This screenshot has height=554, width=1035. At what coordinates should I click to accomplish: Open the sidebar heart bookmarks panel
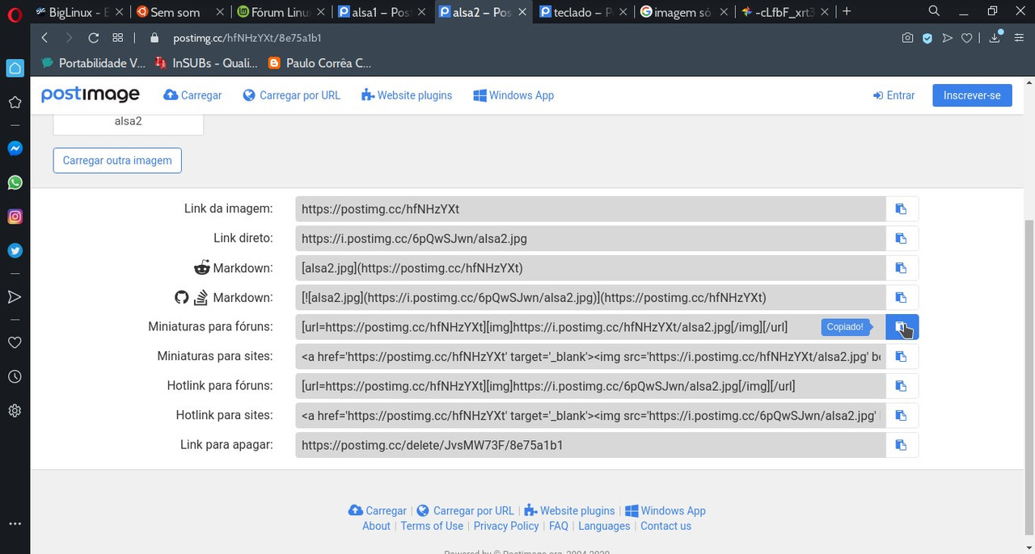click(15, 342)
